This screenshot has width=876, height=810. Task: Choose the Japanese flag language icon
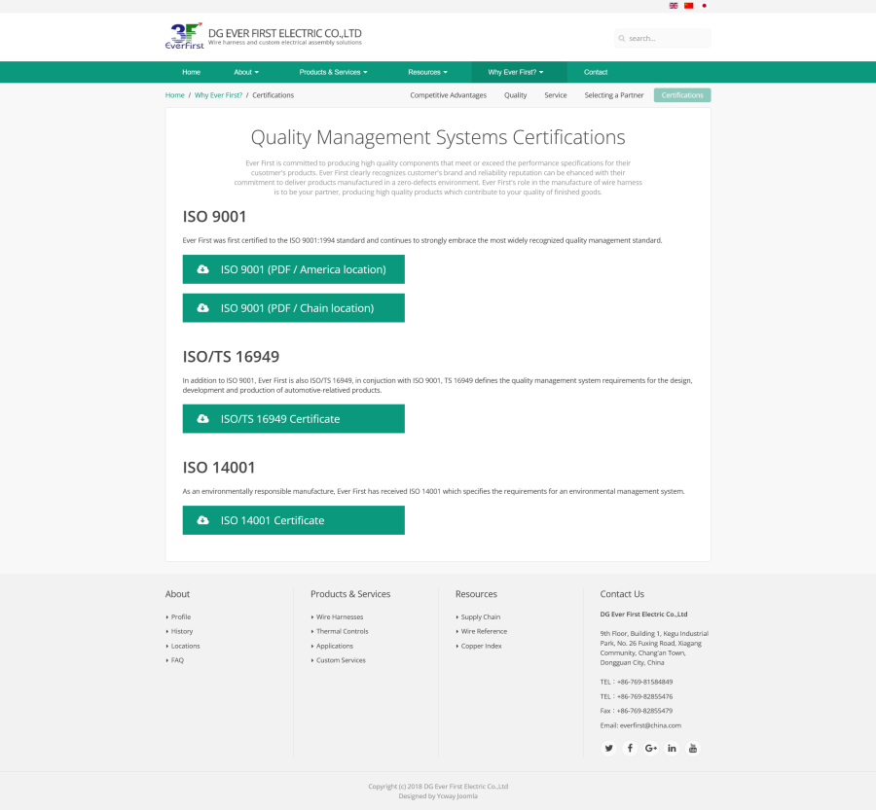[x=704, y=6]
